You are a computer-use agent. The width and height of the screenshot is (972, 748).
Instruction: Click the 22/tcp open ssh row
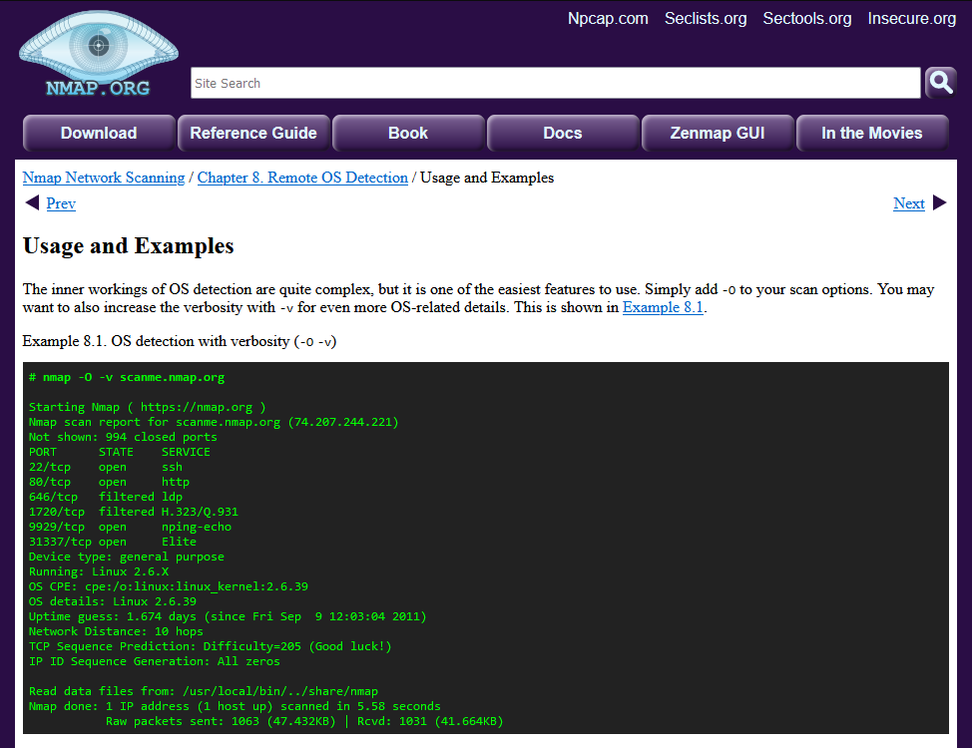(x=106, y=467)
